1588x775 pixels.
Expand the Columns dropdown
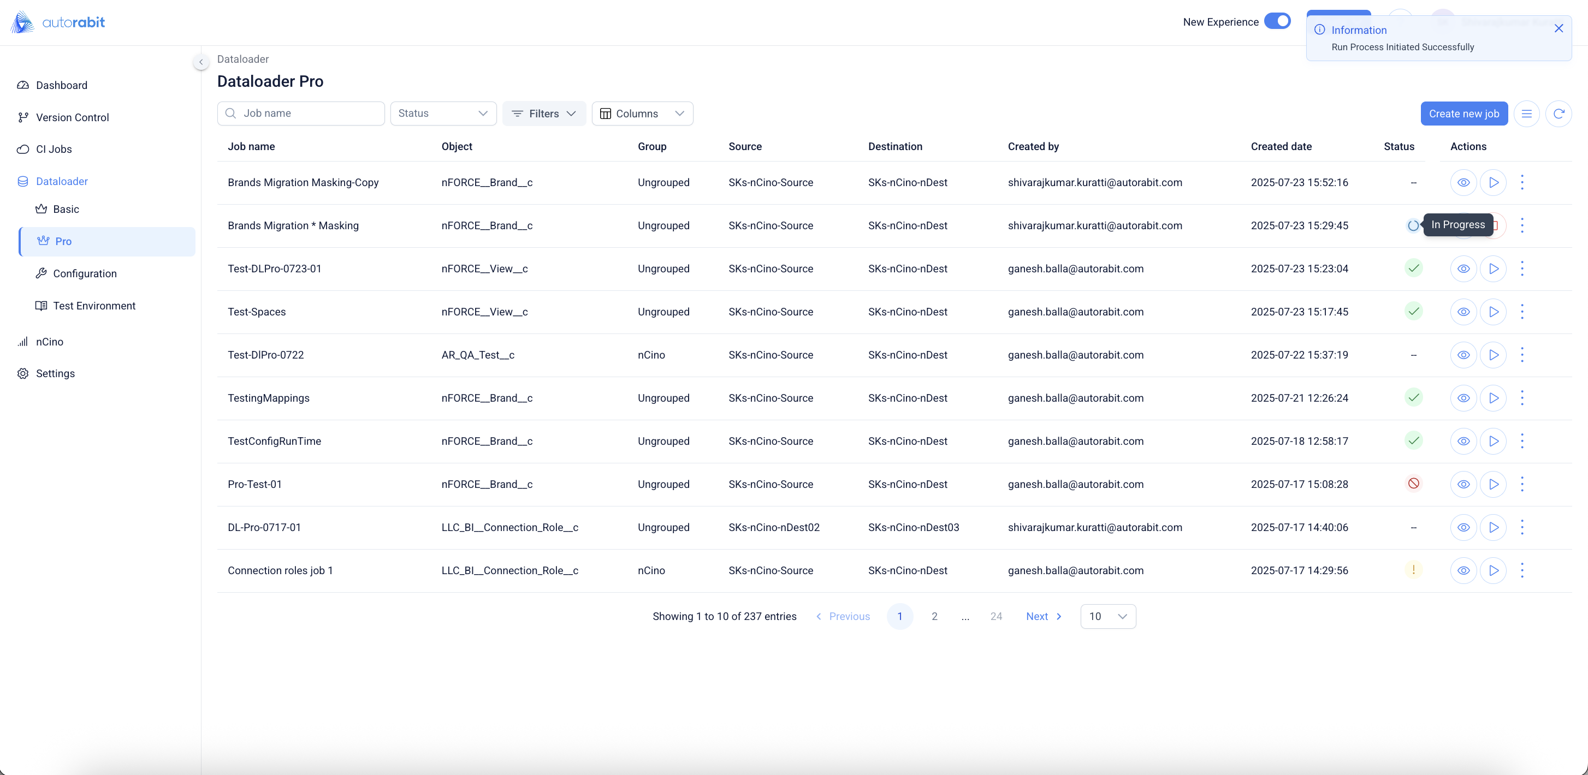642,114
